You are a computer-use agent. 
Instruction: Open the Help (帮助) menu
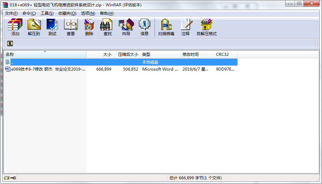[107, 13]
